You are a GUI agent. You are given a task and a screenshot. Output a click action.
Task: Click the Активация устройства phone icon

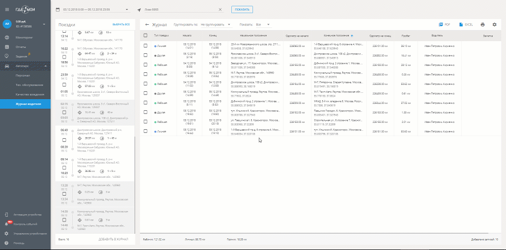[7, 215]
